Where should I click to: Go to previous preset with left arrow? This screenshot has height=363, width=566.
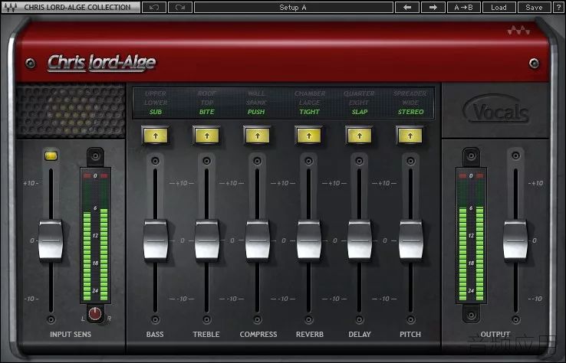tap(407, 7)
